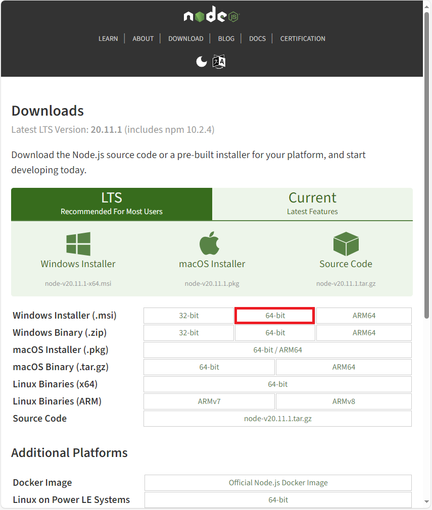Click Windows Installer (.msi) row label
This screenshot has width=432, height=510.
click(x=65, y=316)
